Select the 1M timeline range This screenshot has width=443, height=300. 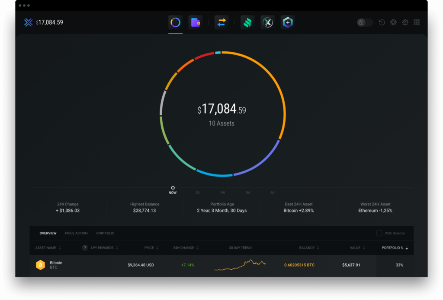point(247,193)
